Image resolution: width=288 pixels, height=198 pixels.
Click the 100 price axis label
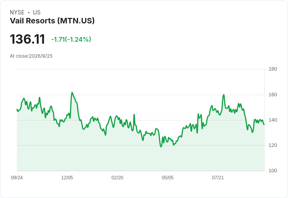[273, 171]
